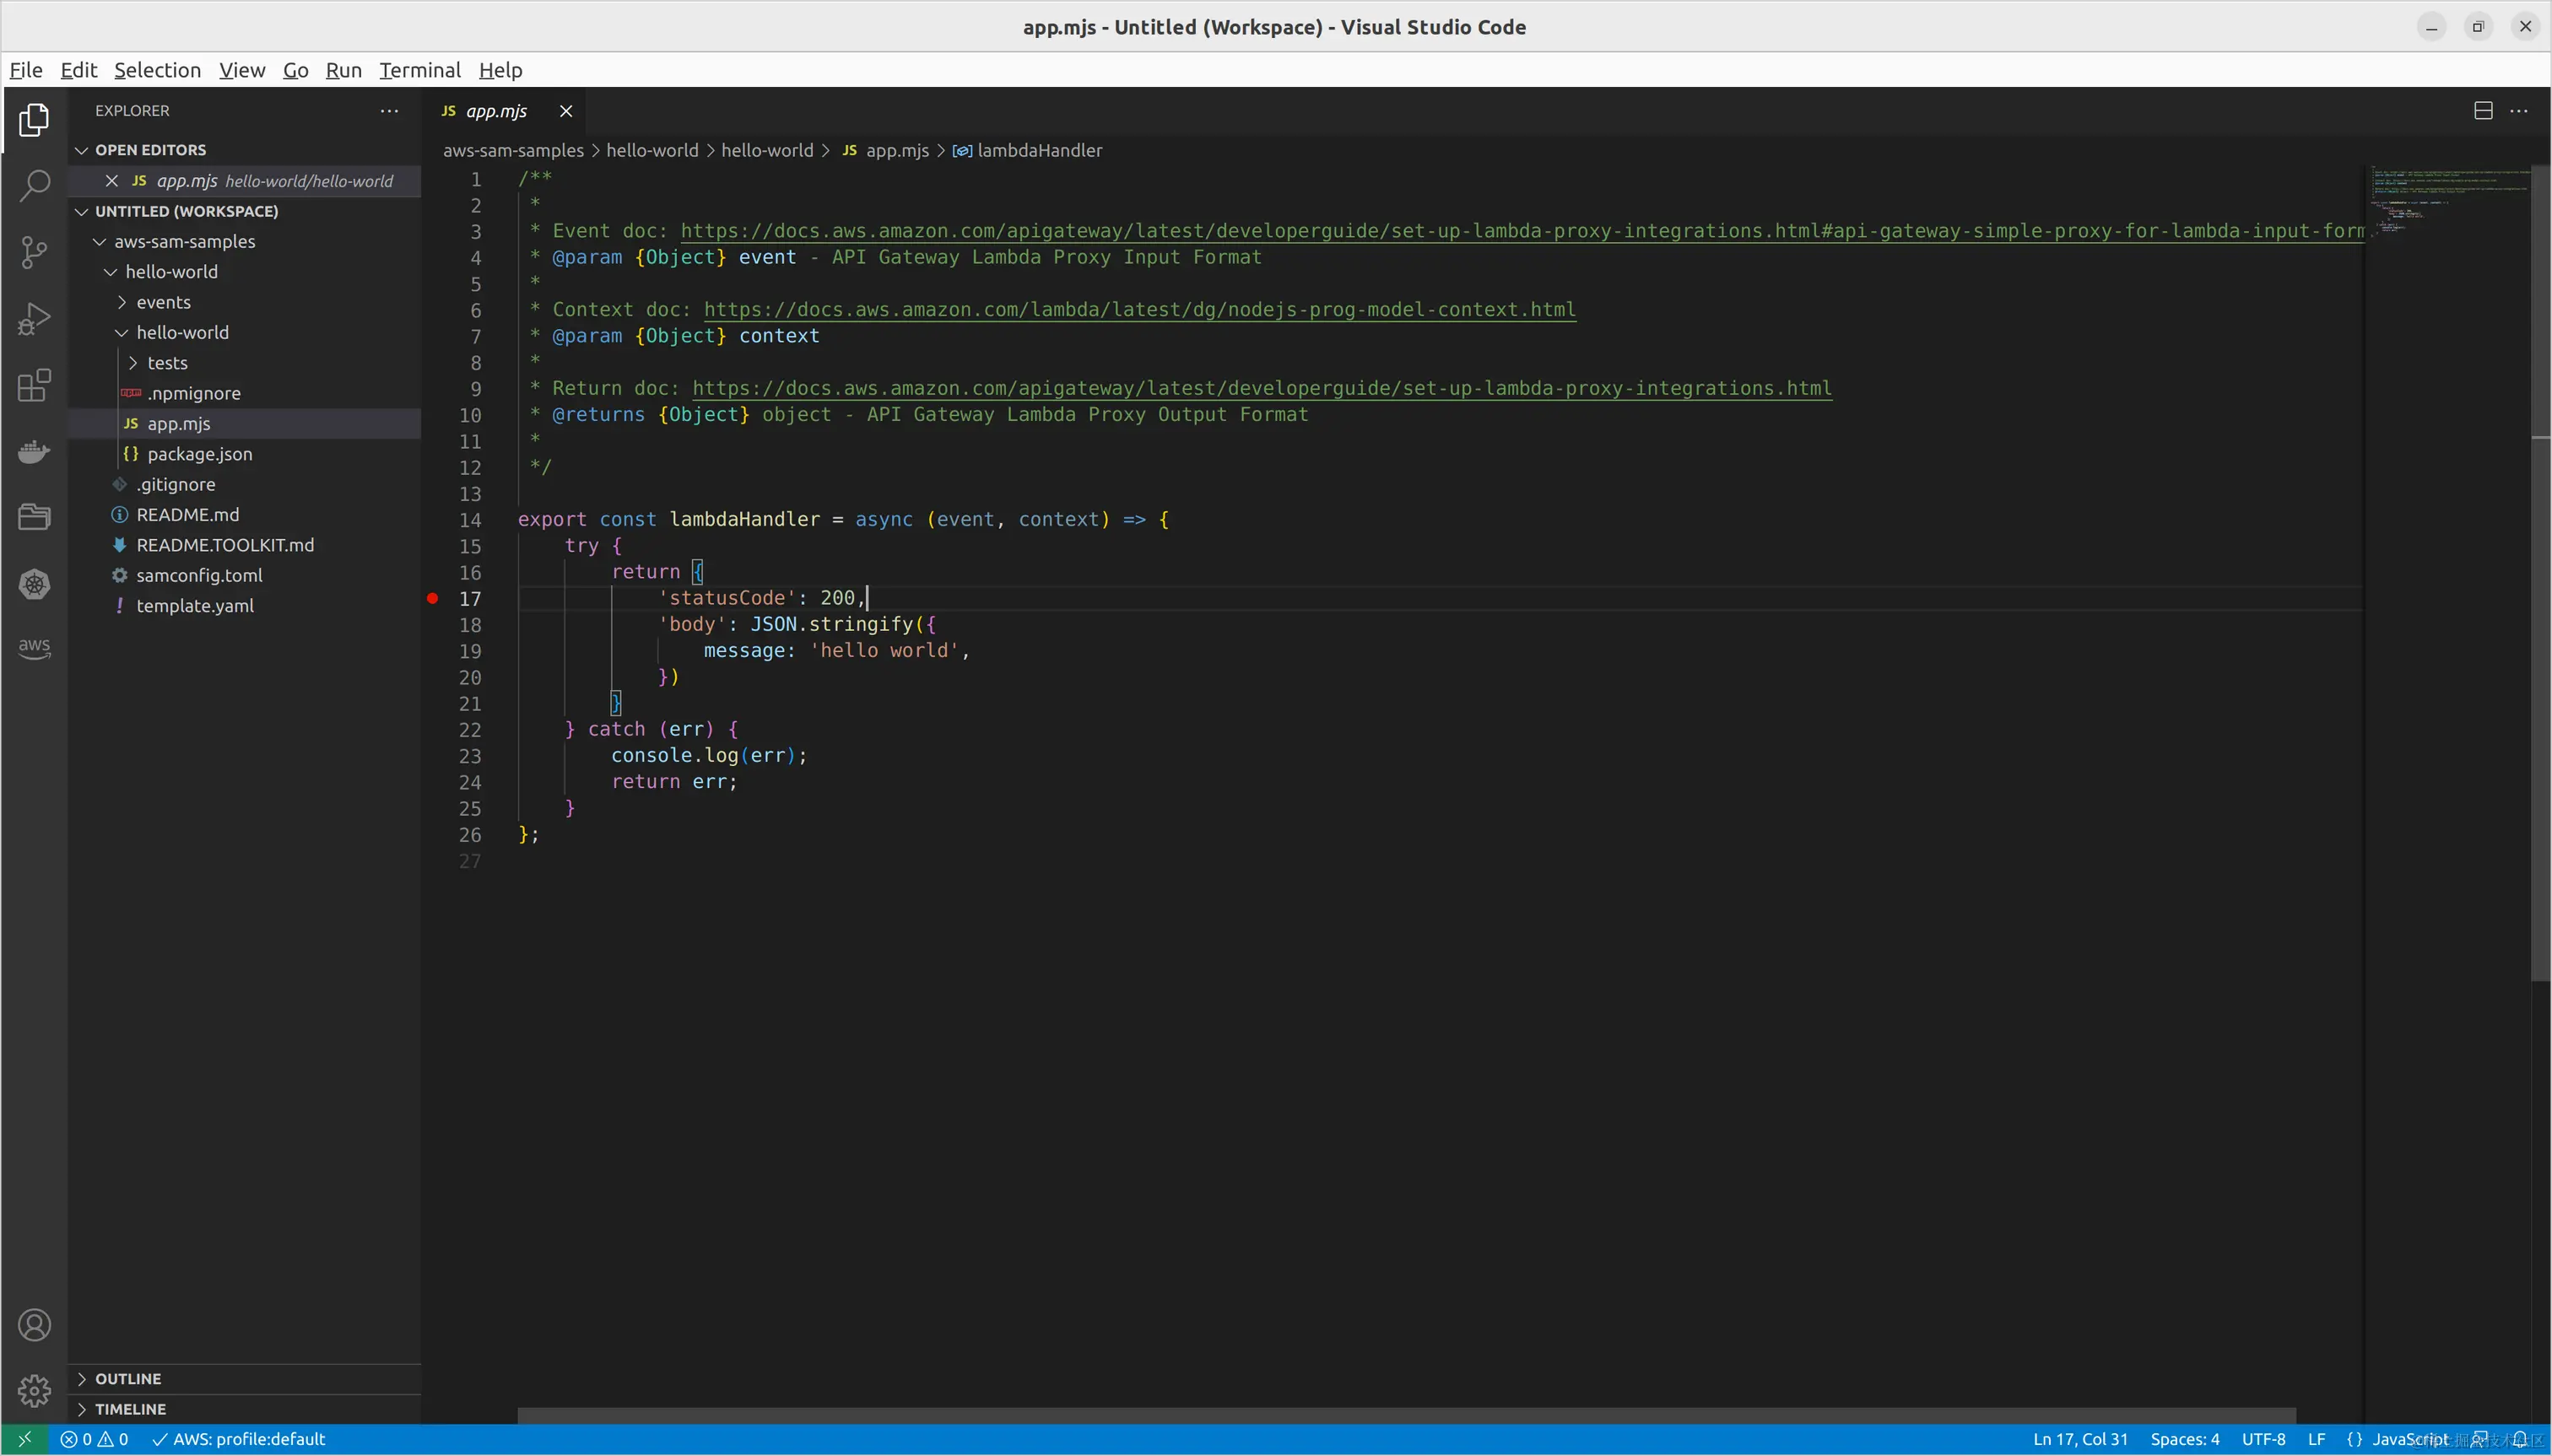The width and height of the screenshot is (2552, 1456).
Task: Toggle errors and warnings problems panel
Action: (x=94, y=1439)
